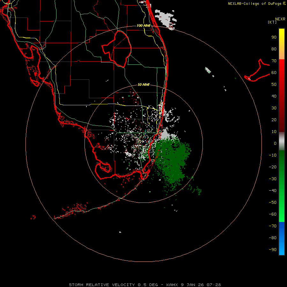Click the positive 10 value on the velocity scale
This screenshot has width=287, height=287.
274,132
